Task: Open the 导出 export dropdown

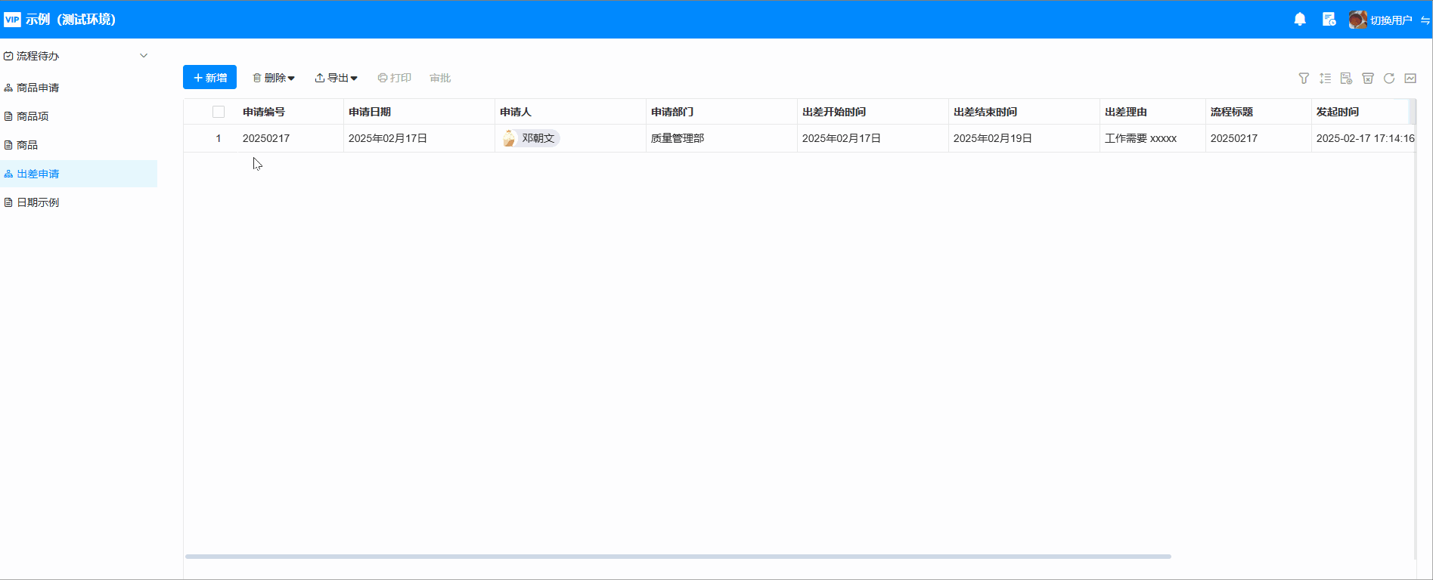Action: pos(337,78)
